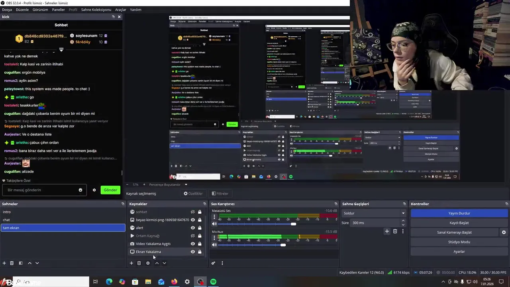Viewport: 510px width, 287px height.
Task: Remove scene transition with trash icon
Action: tap(395, 231)
